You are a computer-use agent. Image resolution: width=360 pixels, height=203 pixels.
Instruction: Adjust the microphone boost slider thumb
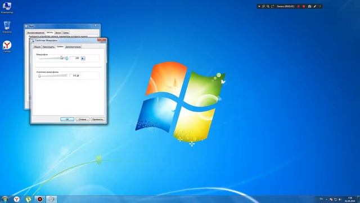pyautogui.click(x=39, y=76)
